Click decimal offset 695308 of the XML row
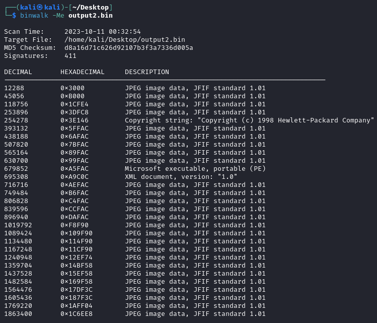This screenshot has width=377, height=323. coord(16,177)
